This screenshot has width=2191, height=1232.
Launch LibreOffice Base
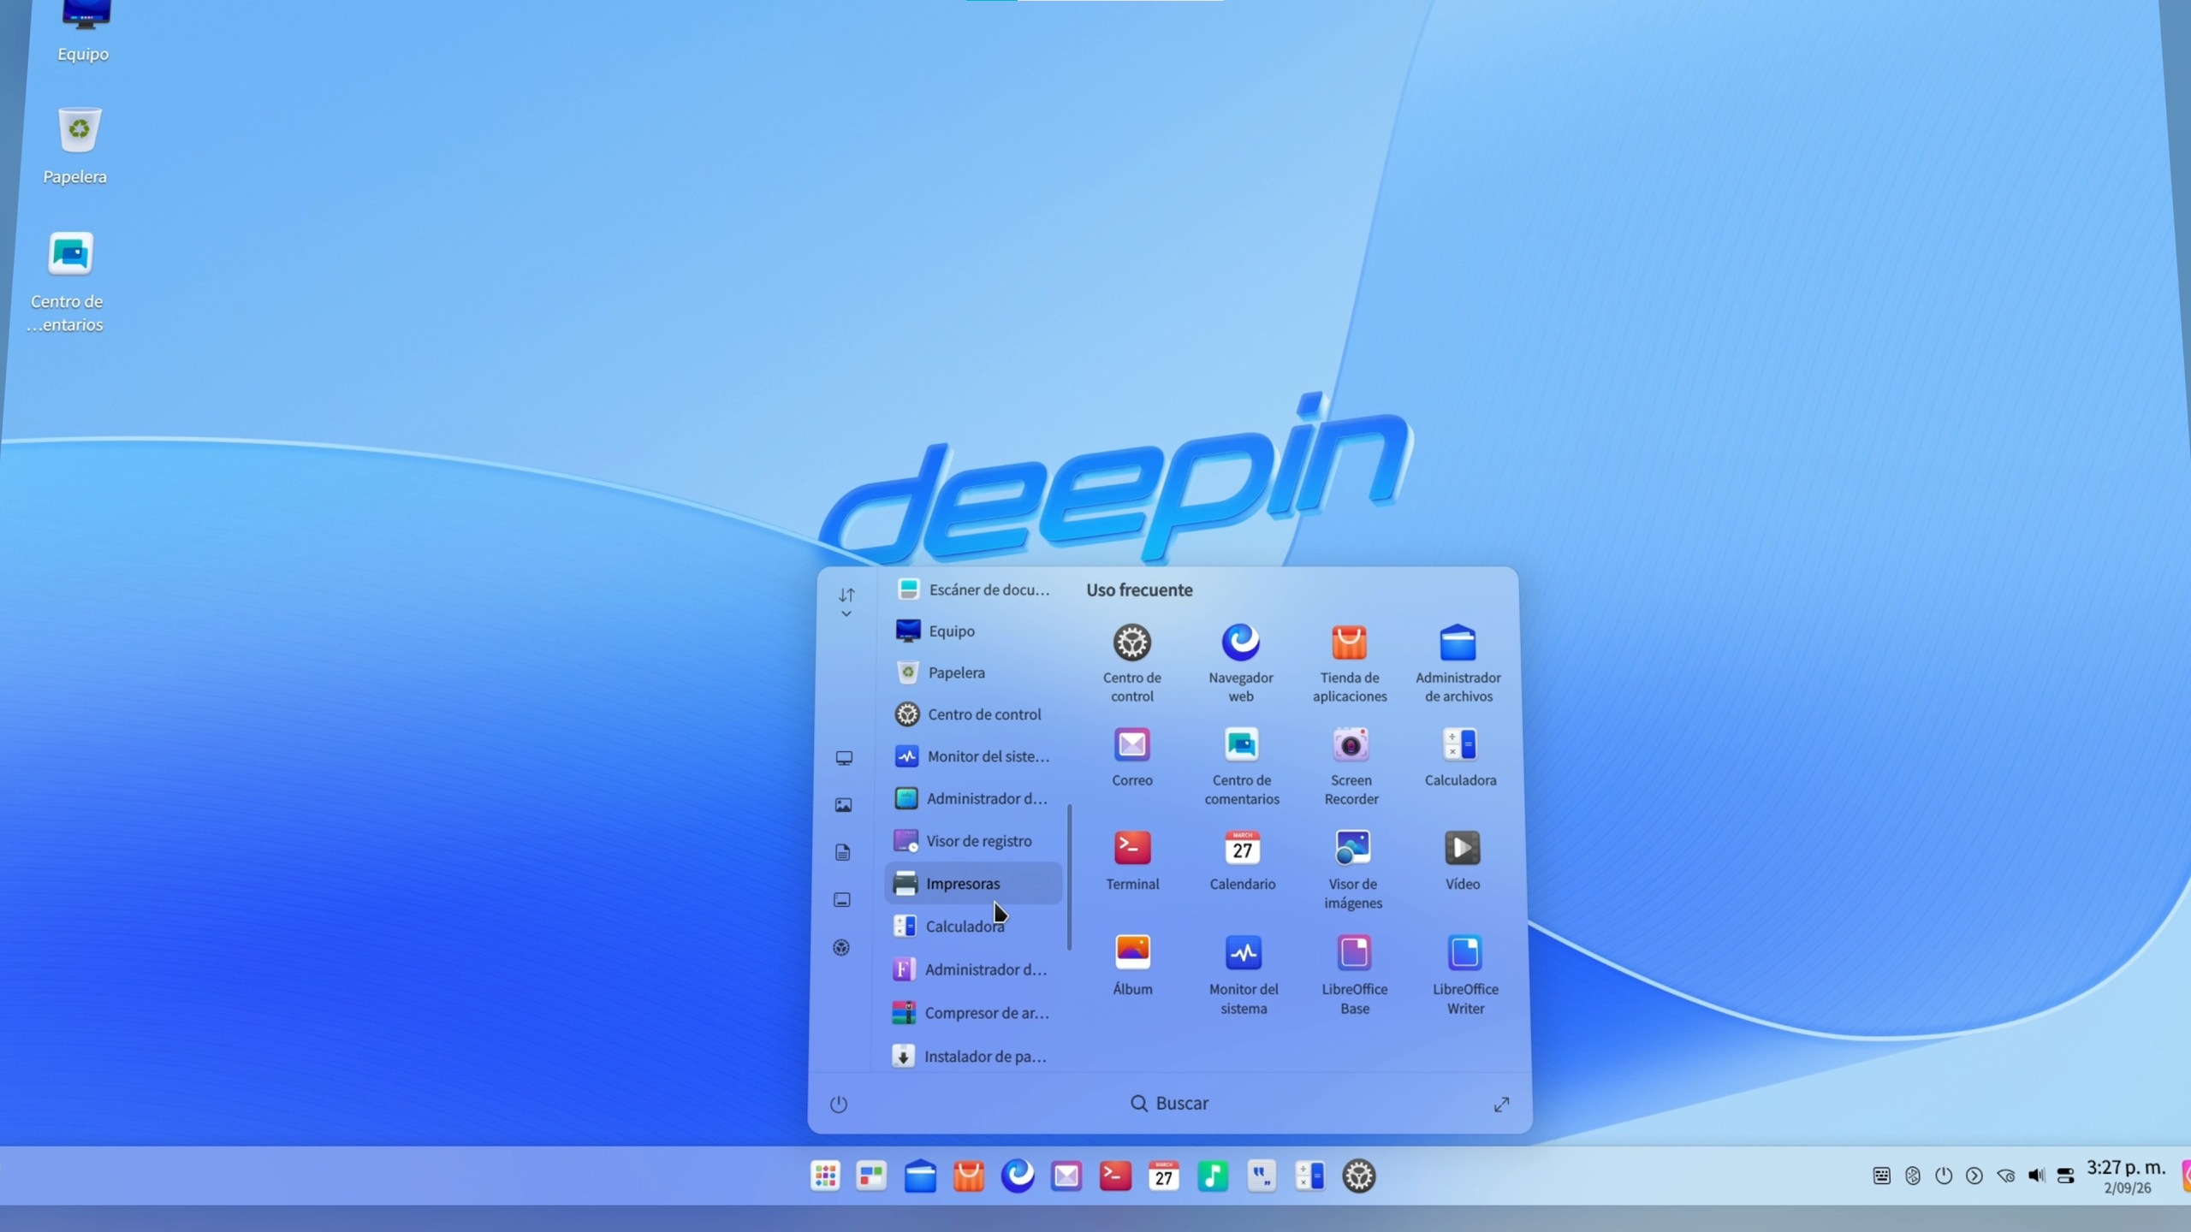tap(1354, 975)
